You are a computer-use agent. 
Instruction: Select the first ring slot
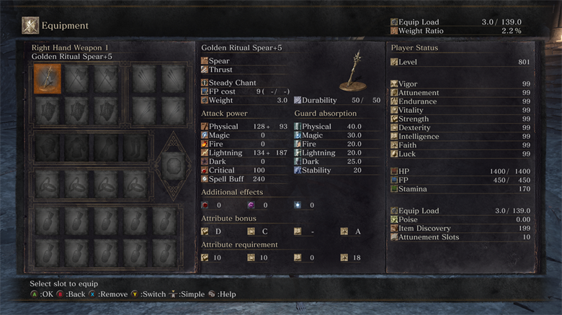48,184
